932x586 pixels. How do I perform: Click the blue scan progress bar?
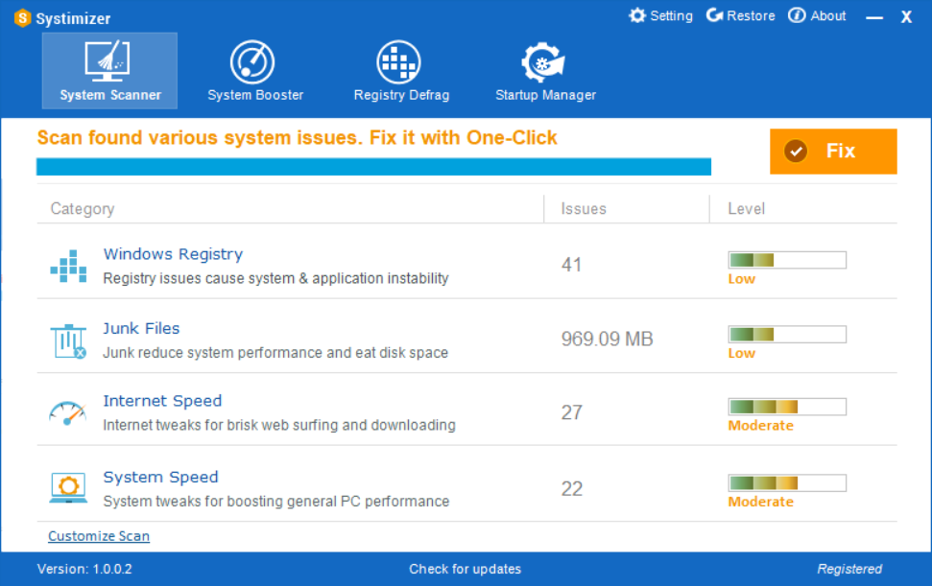pos(373,167)
